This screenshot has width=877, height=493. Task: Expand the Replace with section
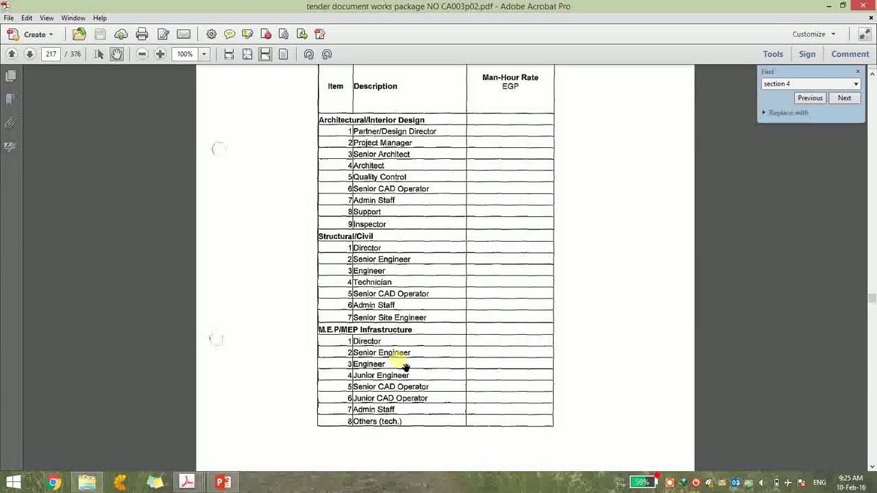pyautogui.click(x=785, y=112)
